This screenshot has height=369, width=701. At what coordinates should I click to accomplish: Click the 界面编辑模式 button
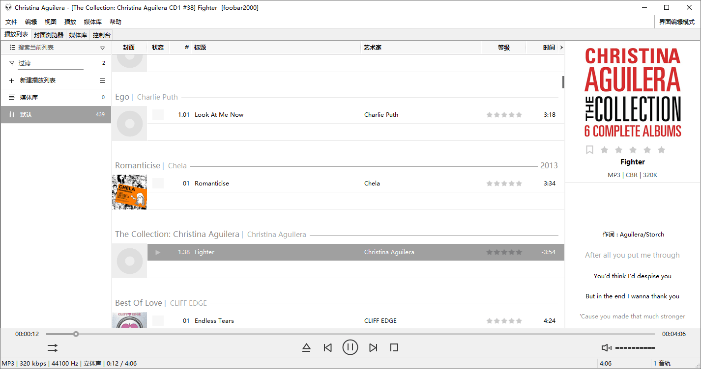[x=676, y=22]
